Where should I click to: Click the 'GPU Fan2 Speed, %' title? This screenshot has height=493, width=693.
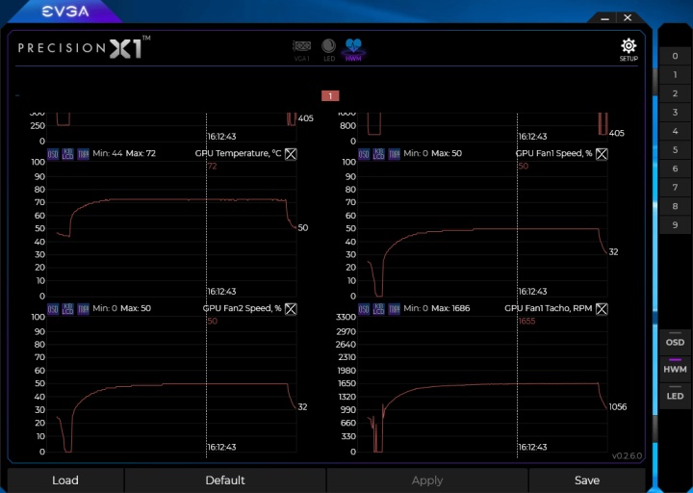click(x=243, y=308)
